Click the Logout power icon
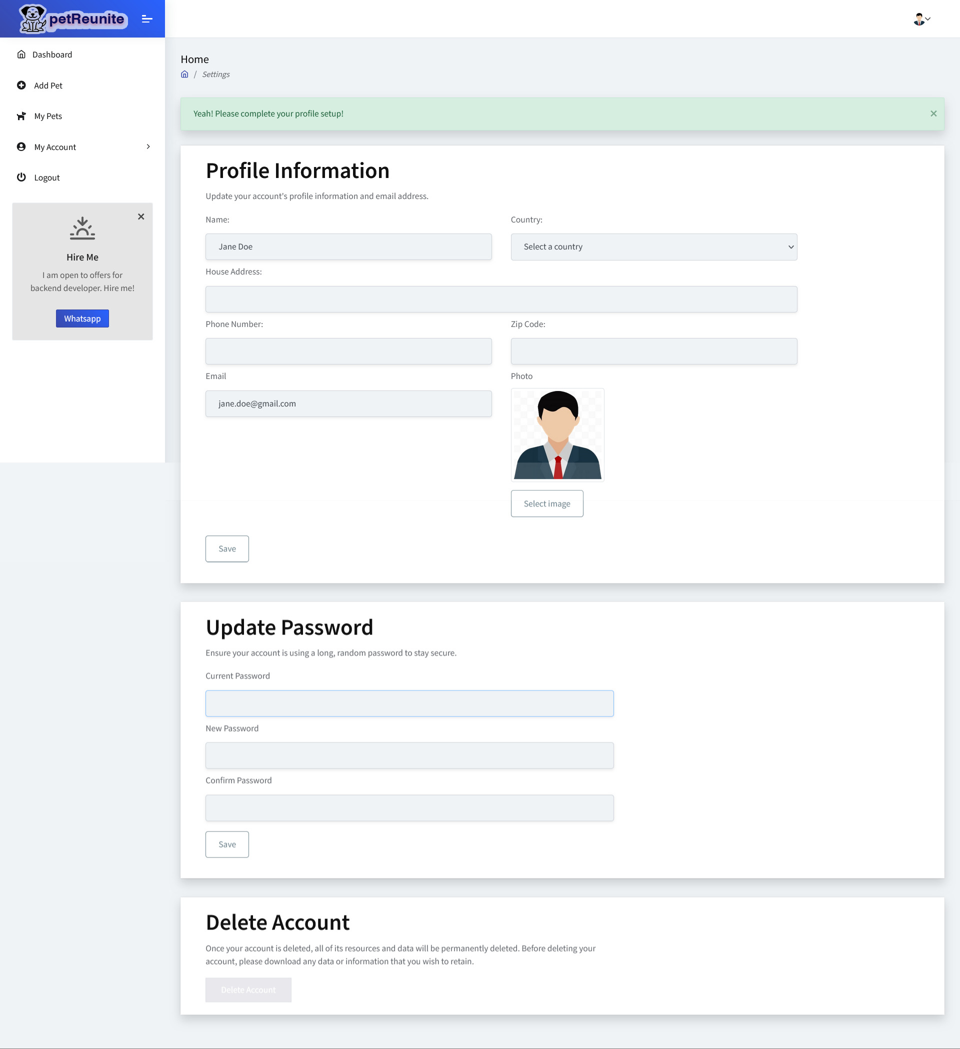This screenshot has height=1049, width=960. pyautogui.click(x=21, y=177)
